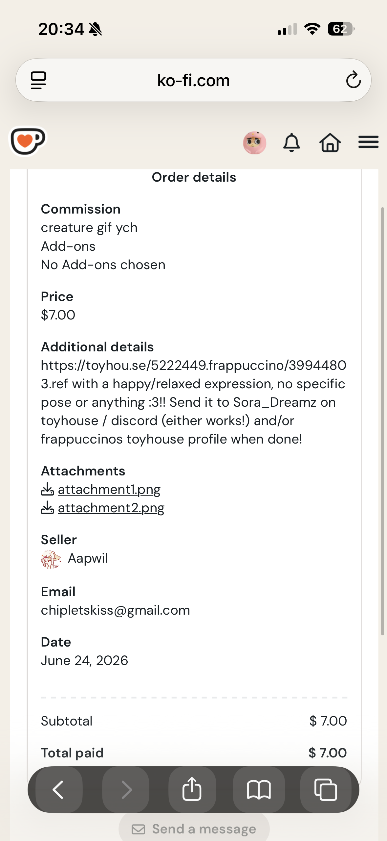Show open Safari tabs
The image size is (387, 841).
coord(326,789)
